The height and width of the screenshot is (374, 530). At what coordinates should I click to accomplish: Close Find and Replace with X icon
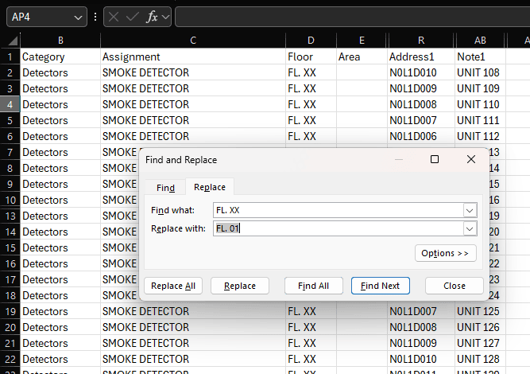[471, 159]
